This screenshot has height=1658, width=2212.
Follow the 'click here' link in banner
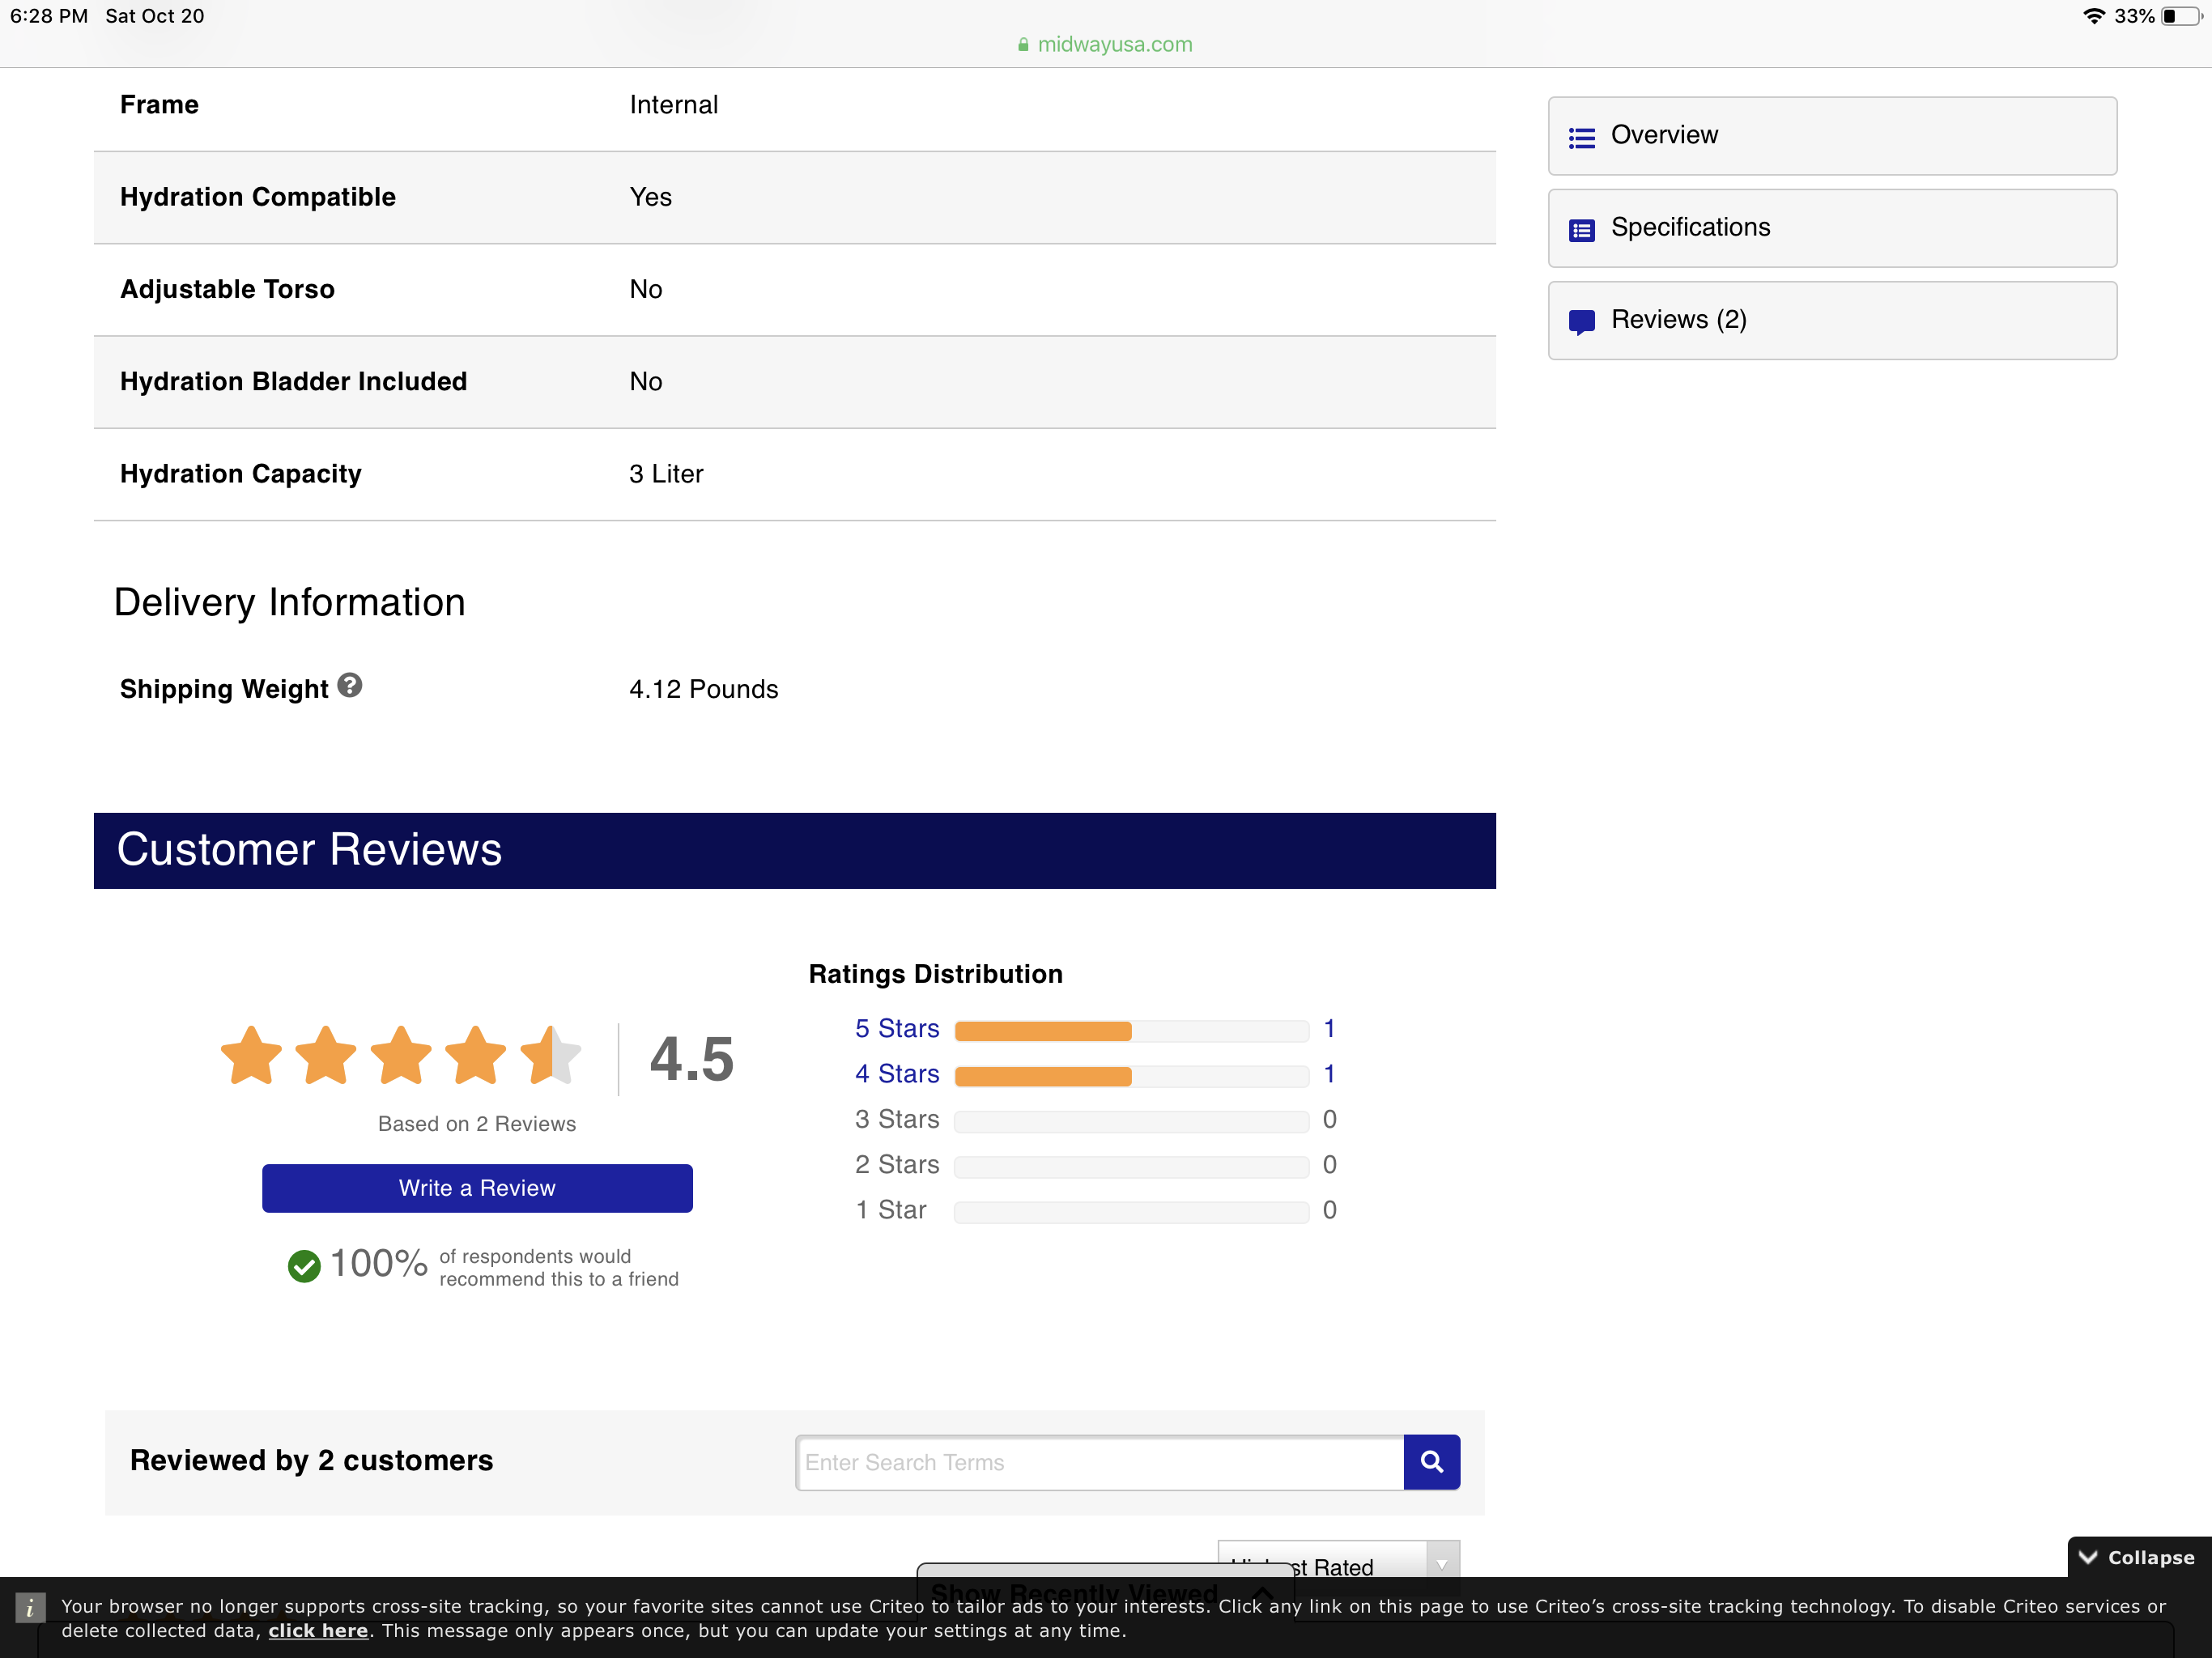318,1630
